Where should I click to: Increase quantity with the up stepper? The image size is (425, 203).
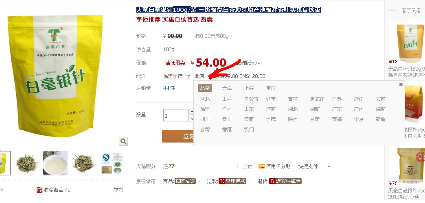click(x=191, y=112)
